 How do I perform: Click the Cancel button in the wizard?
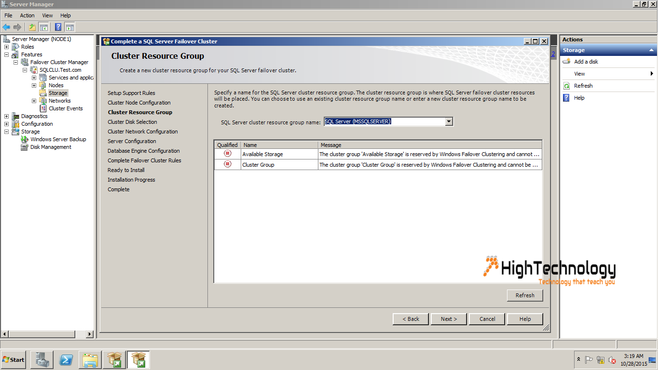(487, 319)
